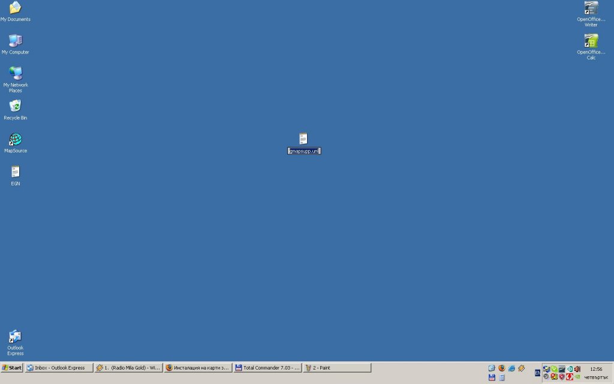614x384 pixels.
Task: Launch Internet Explorer from quick launch
Action: pos(511,368)
